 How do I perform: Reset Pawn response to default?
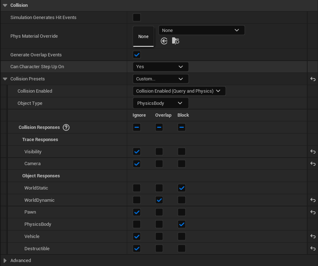pyautogui.click(x=313, y=212)
